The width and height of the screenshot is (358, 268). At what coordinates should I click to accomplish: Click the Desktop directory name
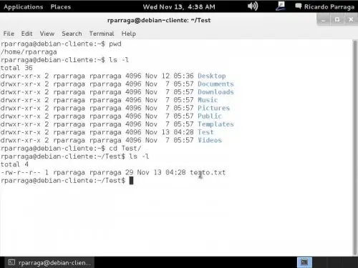click(x=212, y=76)
